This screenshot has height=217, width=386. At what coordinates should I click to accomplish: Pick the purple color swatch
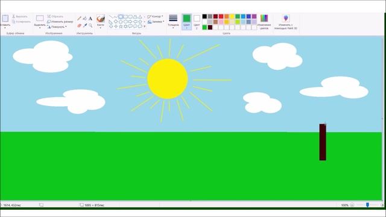(254, 16)
